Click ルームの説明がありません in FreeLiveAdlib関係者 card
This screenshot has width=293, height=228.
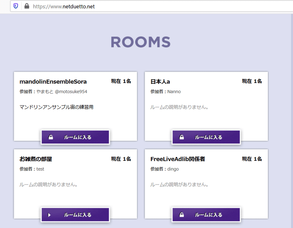point(179,185)
